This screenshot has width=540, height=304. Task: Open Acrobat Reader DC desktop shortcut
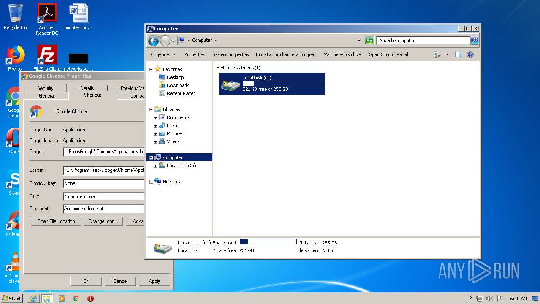[47, 19]
